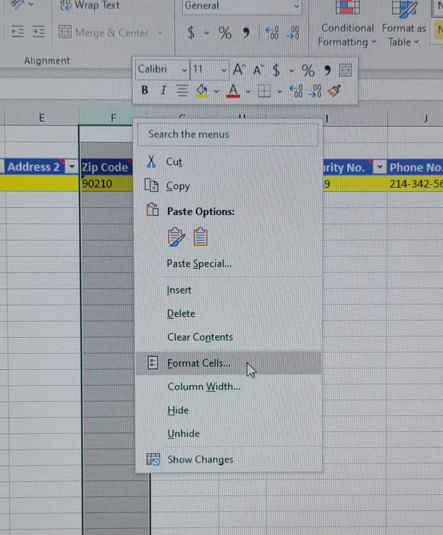Open Conditional Formatting menu
443x535 pixels.
pos(347,24)
